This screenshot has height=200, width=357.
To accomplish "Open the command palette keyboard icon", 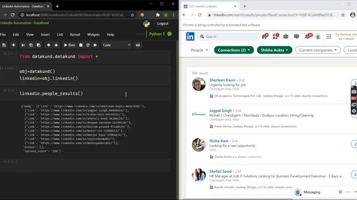I will point(138,45).
